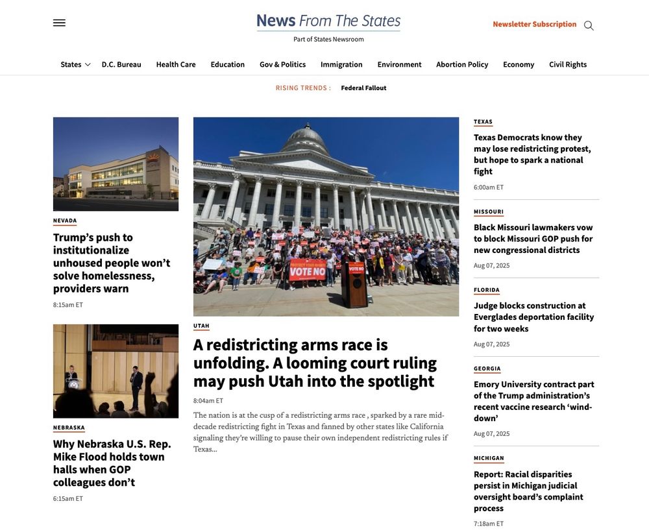Screen dimensions: 649x530
Task: Expand the States dropdown chevron
Action: click(x=88, y=64)
